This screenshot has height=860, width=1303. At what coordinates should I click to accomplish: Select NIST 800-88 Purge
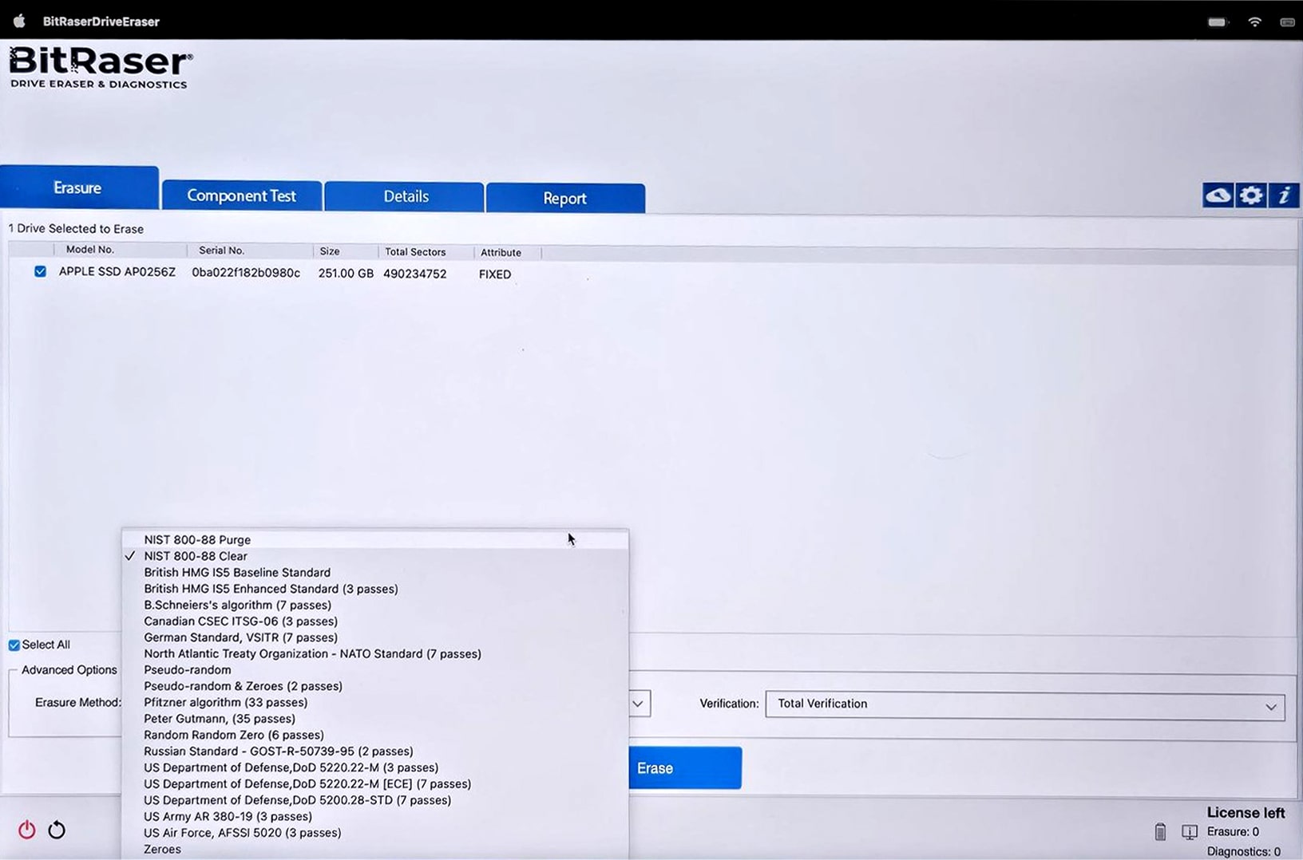375,540
